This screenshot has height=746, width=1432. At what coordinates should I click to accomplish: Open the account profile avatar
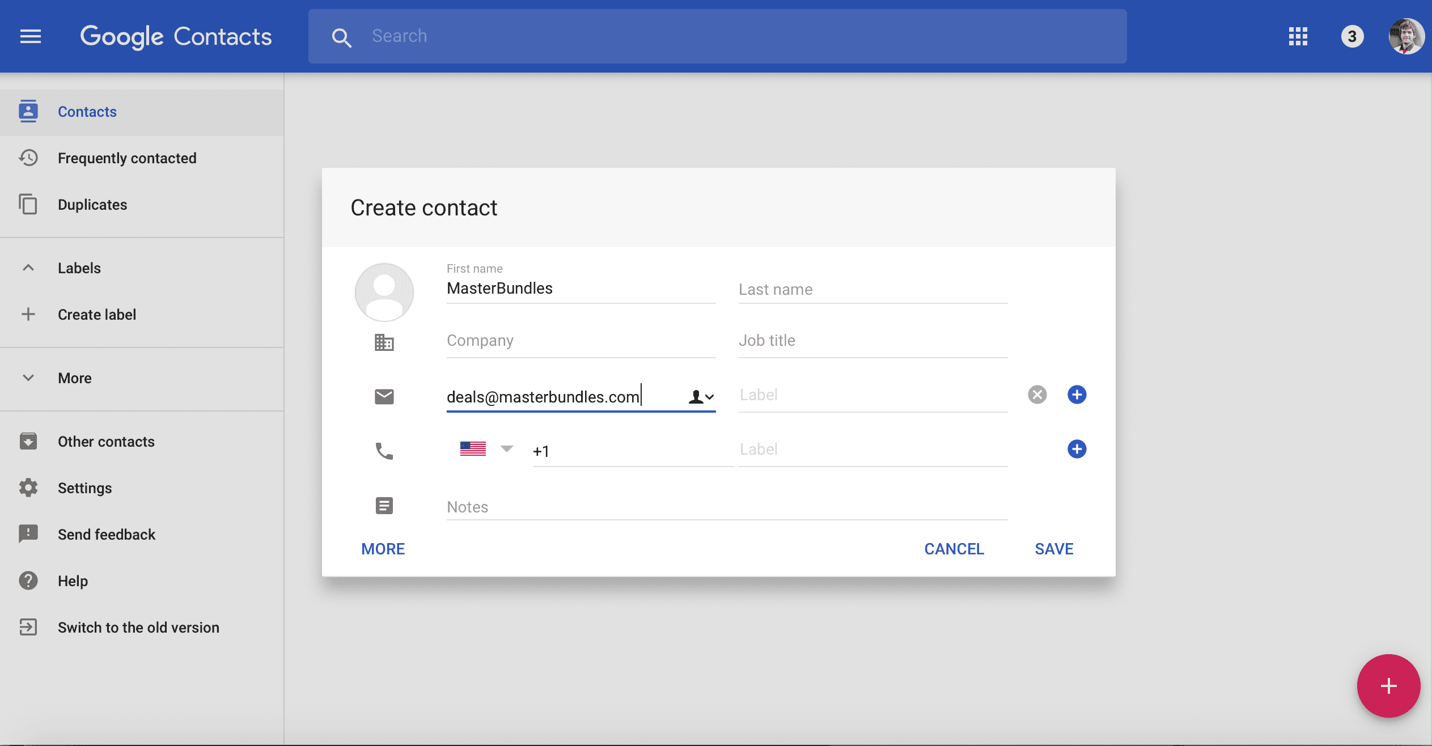click(1406, 36)
